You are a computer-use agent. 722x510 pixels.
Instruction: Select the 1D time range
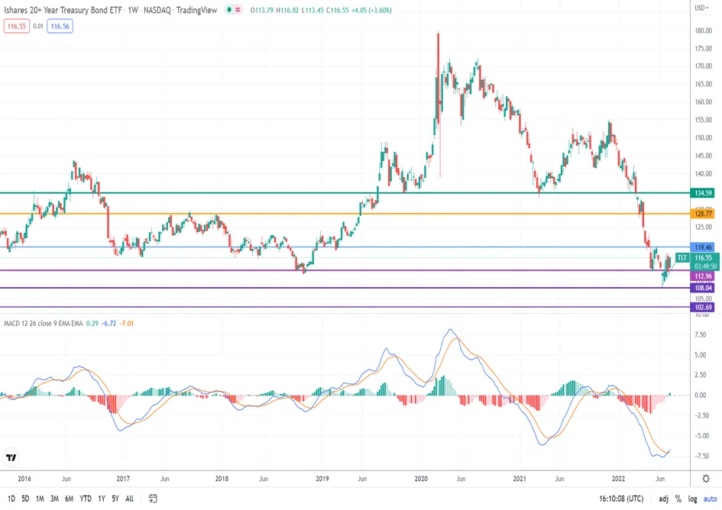click(11, 499)
